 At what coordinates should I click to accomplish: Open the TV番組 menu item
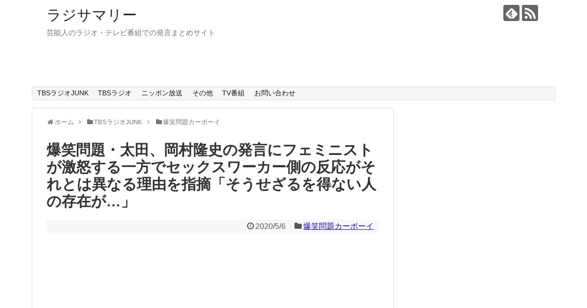click(x=233, y=93)
